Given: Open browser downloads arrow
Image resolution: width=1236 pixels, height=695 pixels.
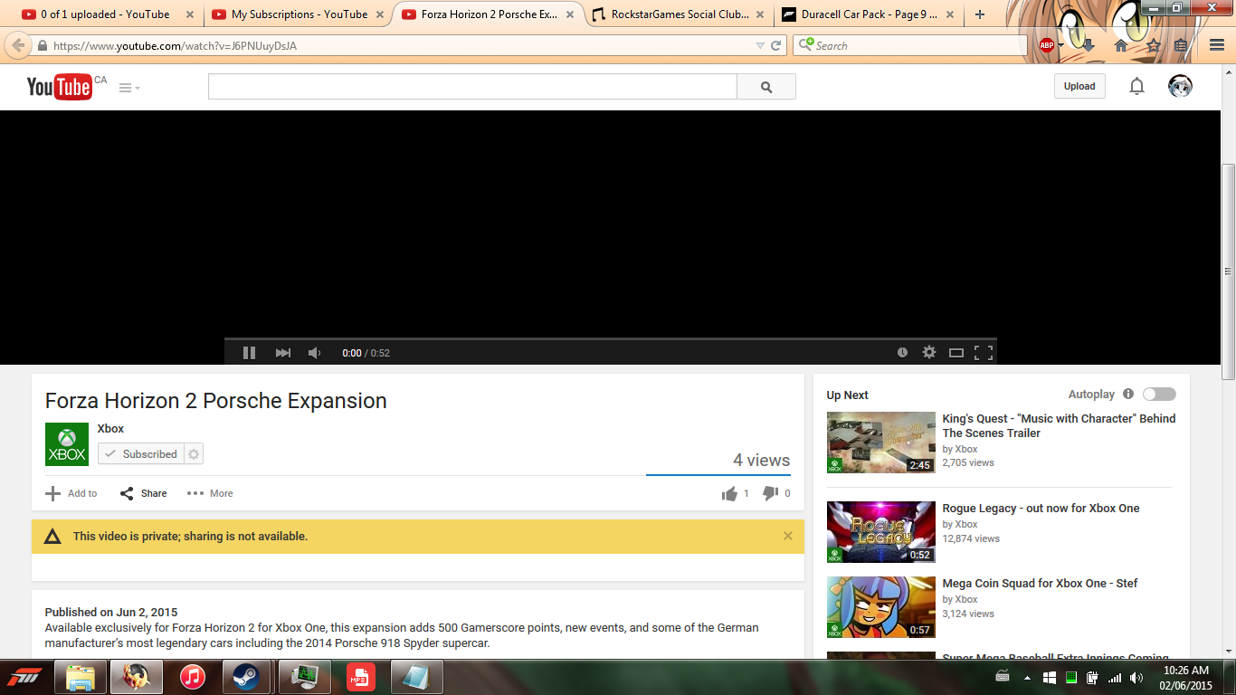Looking at the screenshot, I should (x=1088, y=45).
